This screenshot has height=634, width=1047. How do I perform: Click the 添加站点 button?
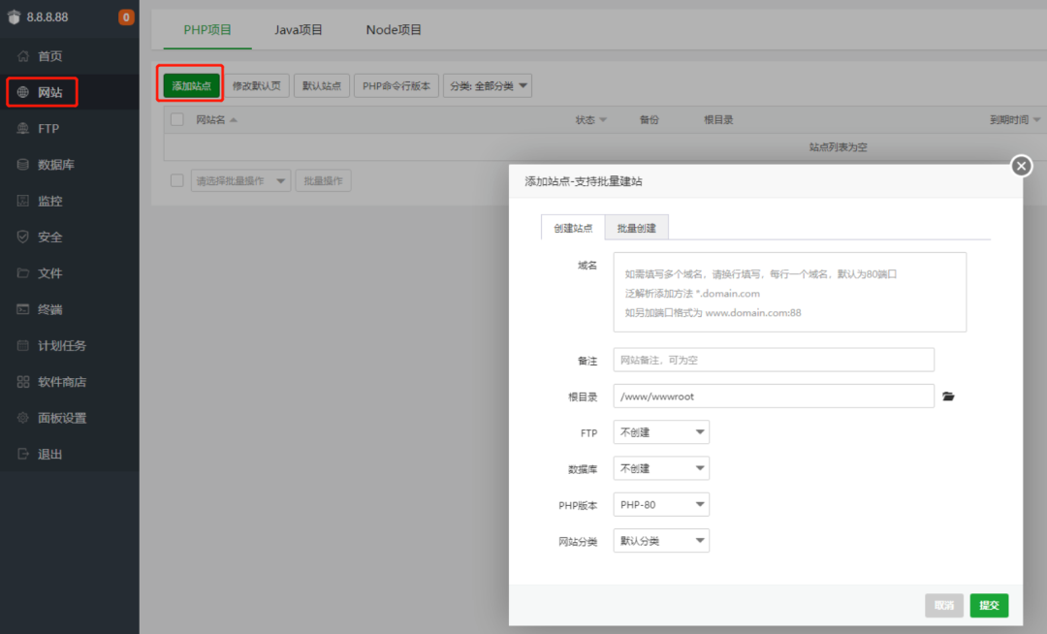tap(191, 86)
